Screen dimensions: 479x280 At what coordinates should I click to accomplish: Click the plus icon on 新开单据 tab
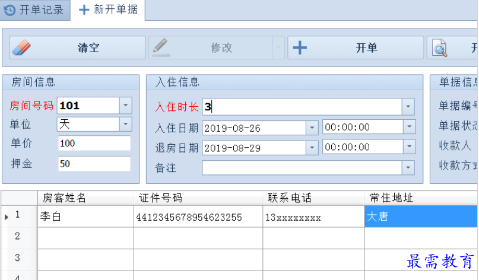(84, 9)
